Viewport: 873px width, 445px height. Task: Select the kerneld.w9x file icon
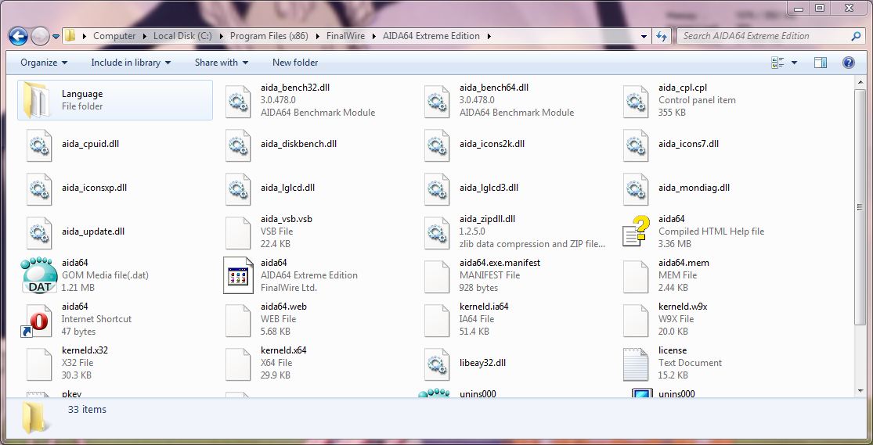pyautogui.click(x=636, y=321)
